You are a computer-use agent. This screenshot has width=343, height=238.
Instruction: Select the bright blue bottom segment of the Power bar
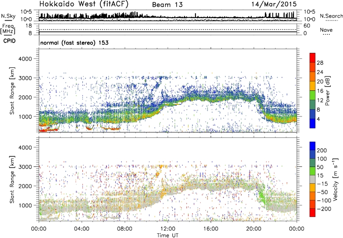(x=313, y=123)
